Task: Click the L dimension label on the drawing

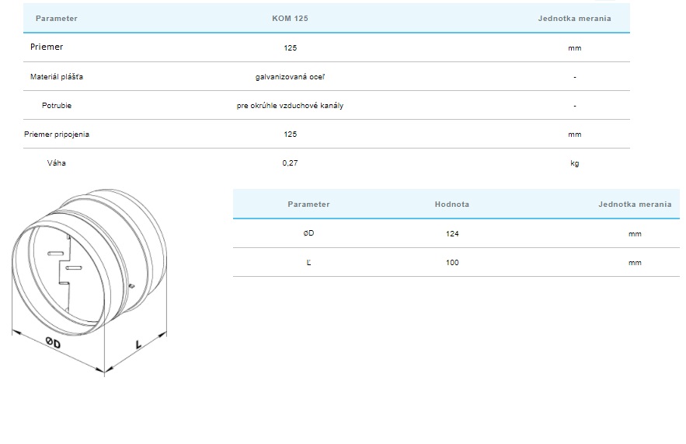Action: [x=138, y=342]
